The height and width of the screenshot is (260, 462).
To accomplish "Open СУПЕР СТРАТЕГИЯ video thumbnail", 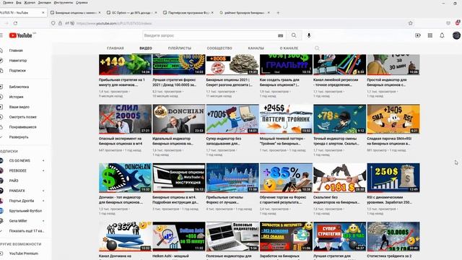I will 340,236.
